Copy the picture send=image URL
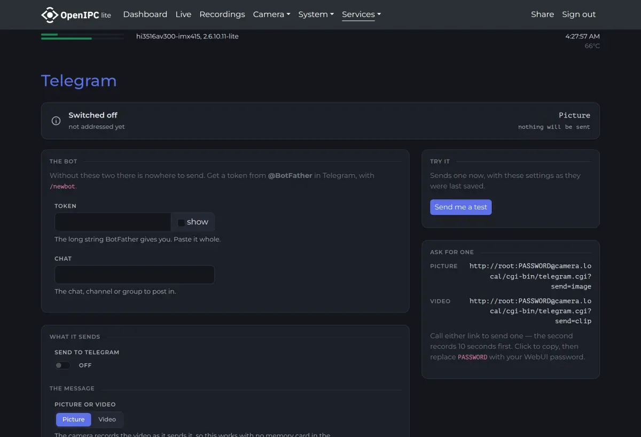The width and height of the screenshot is (641, 437). tap(530, 276)
